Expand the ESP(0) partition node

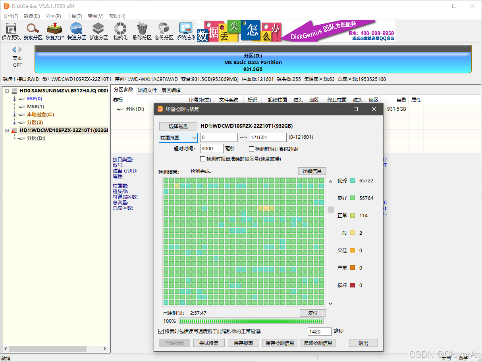[15, 99]
